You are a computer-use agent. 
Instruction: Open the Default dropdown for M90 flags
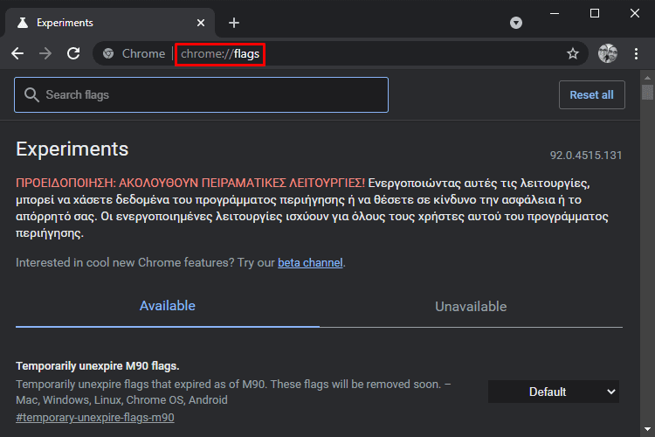click(554, 392)
